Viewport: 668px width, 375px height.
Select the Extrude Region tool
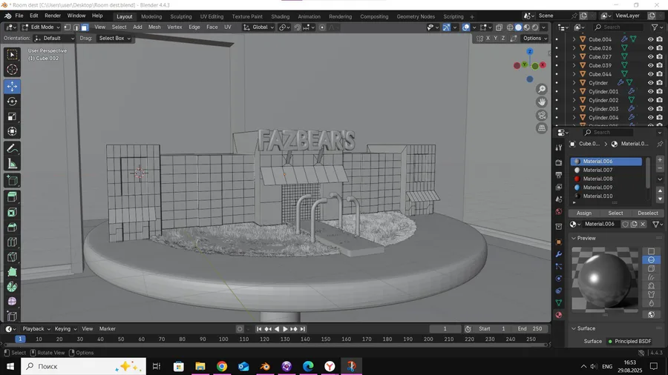(12, 197)
